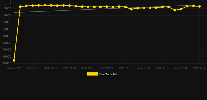Click the data point above 2024-08-17

tap(88, 7)
